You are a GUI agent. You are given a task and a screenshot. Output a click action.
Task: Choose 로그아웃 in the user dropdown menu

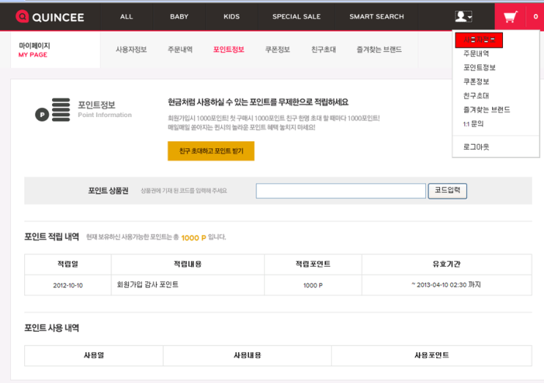click(x=476, y=147)
